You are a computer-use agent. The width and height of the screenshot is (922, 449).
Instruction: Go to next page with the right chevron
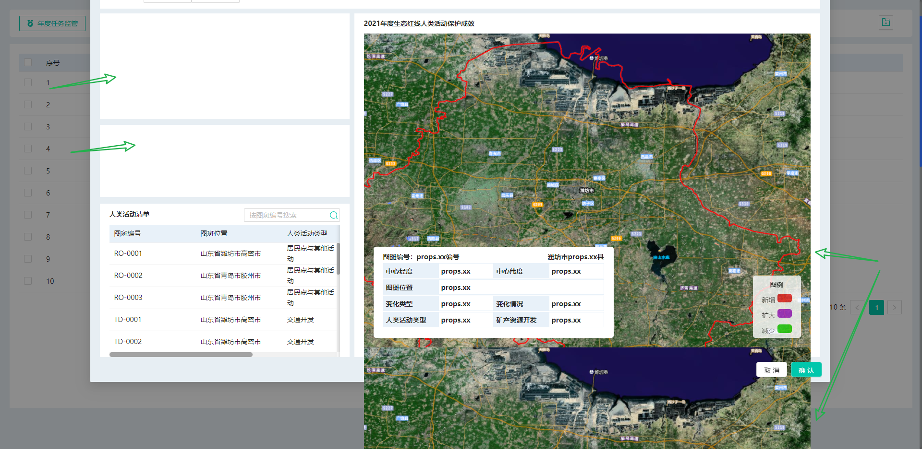click(x=895, y=307)
